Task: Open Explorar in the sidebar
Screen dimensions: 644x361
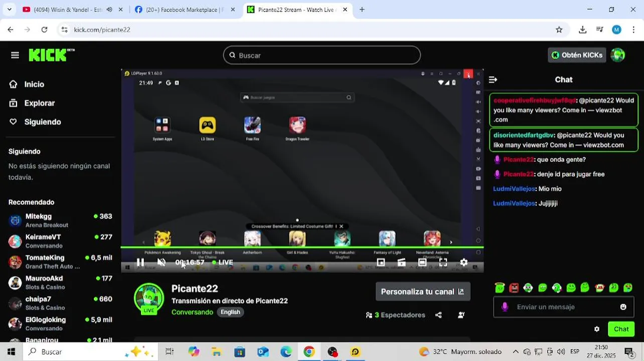Action: coord(39,103)
